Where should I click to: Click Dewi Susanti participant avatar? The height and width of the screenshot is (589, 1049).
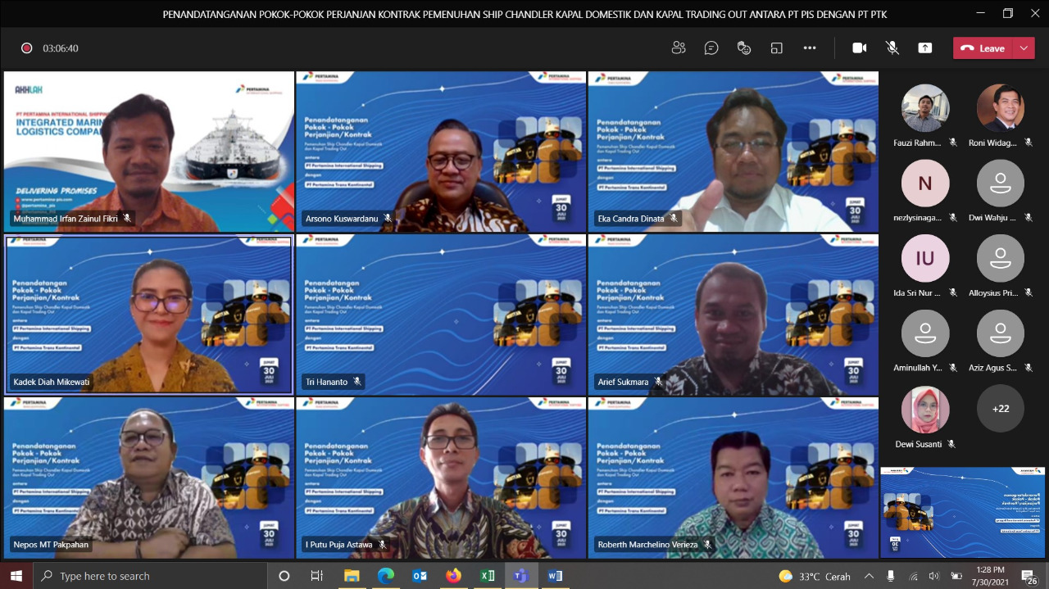pos(925,410)
